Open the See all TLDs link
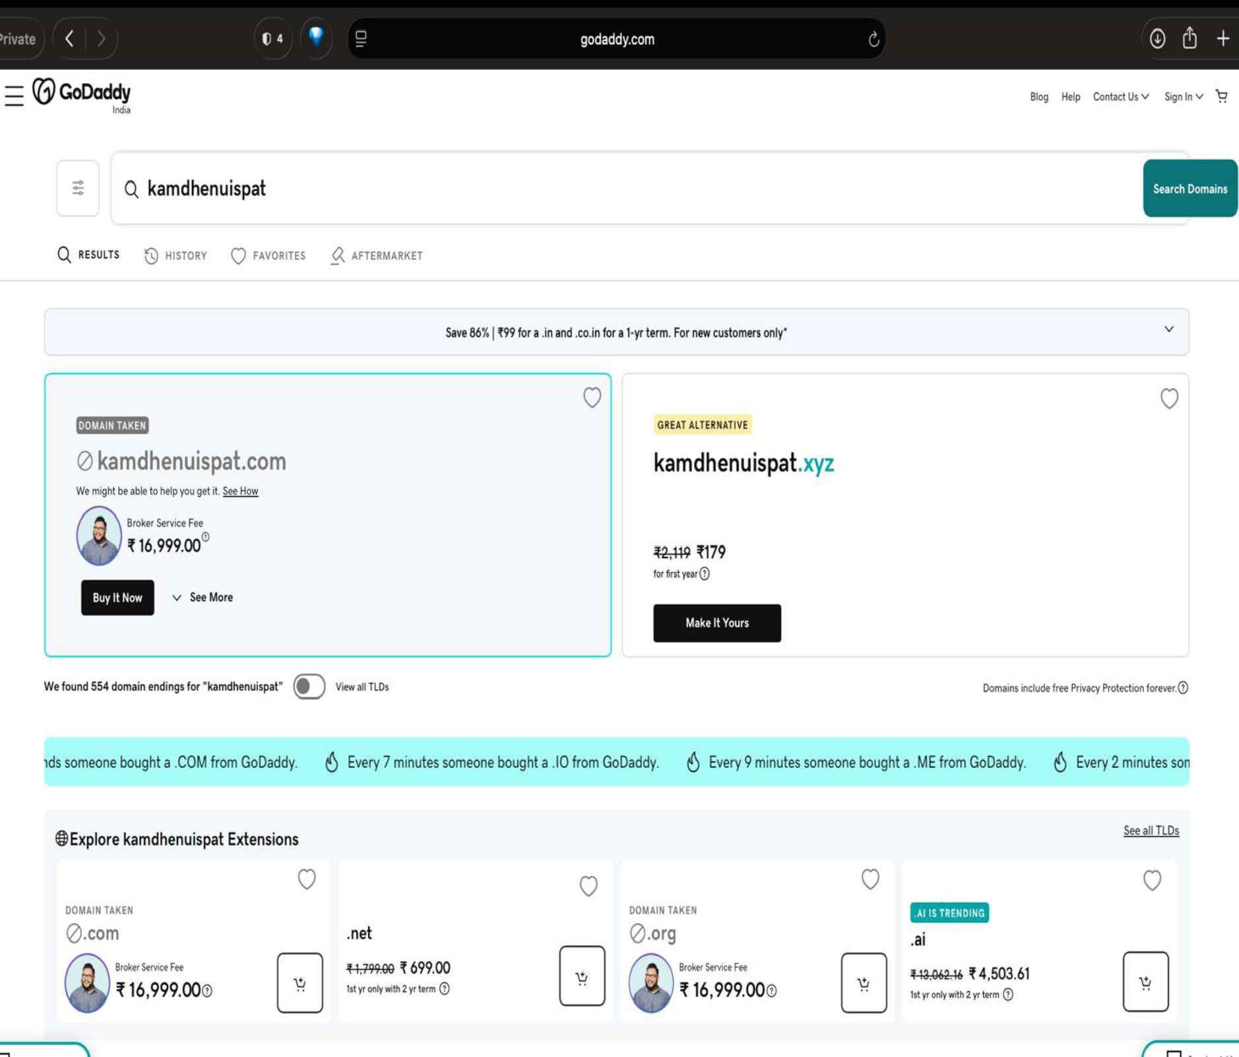This screenshot has height=1057, width=1239. (x=1151, y=831)
